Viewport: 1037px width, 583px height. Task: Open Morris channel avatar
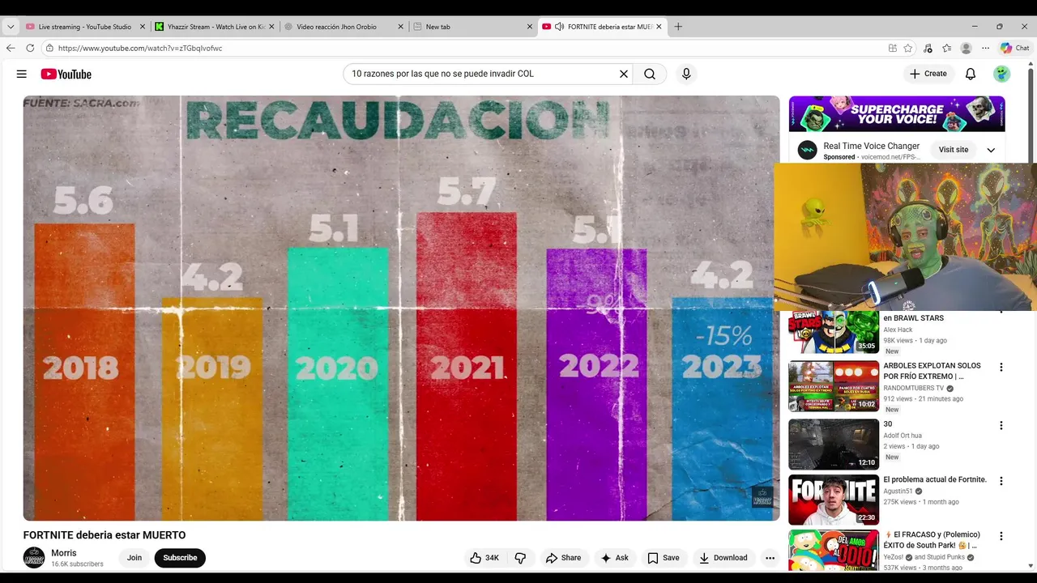(34, 558)
